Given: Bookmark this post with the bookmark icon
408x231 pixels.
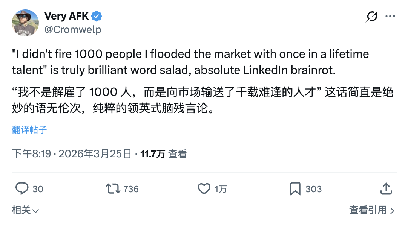Looking at the screenshot, I should coord(295,188).
